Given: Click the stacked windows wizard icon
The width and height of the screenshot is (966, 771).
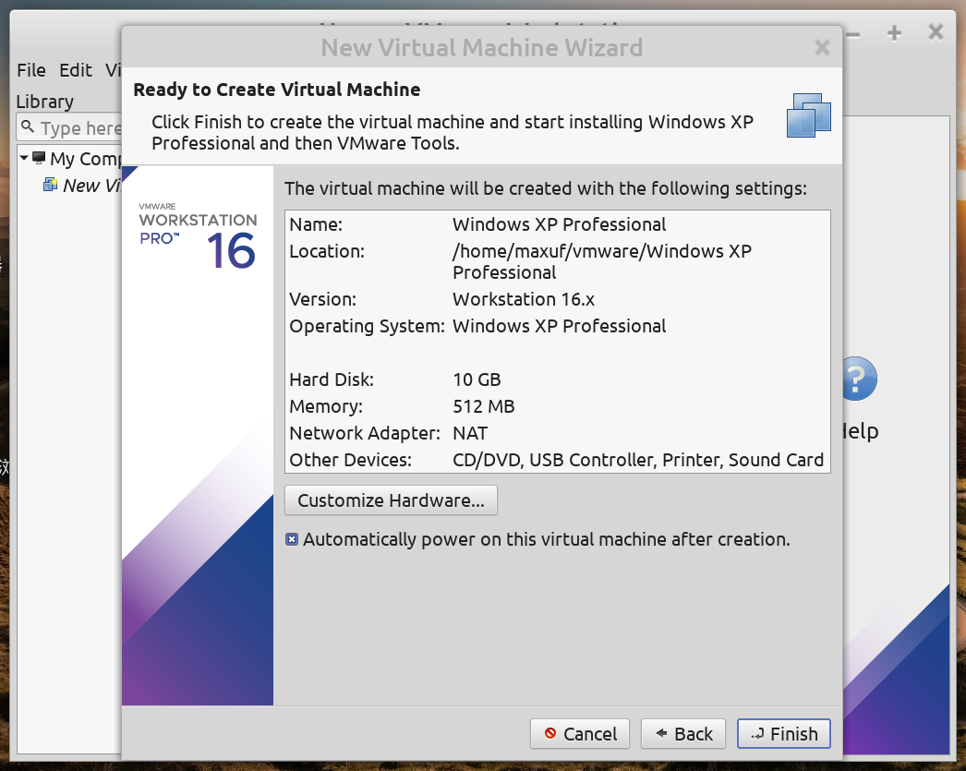Looking at the screenshot, I should click(808, 115).
